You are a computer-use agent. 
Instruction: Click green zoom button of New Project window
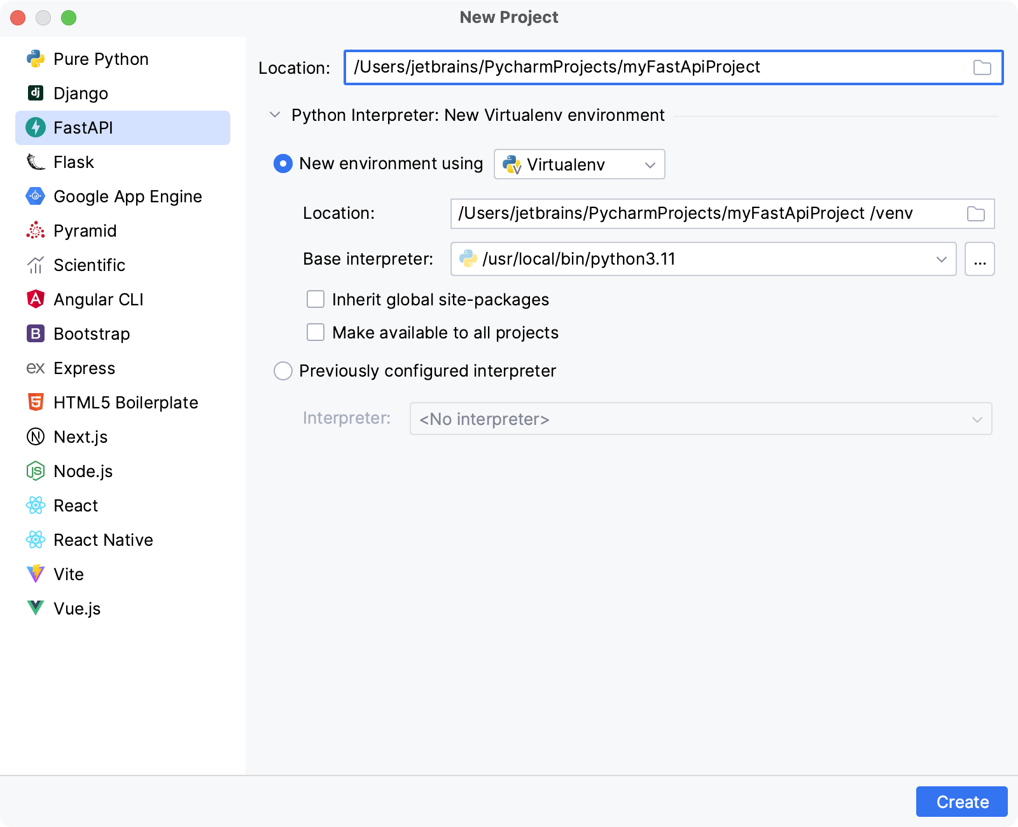pos(69,18)
